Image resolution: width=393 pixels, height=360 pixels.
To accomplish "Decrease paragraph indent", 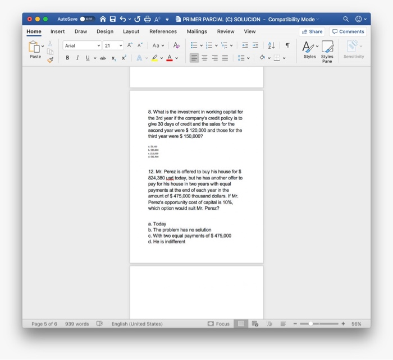I will 245,45.
